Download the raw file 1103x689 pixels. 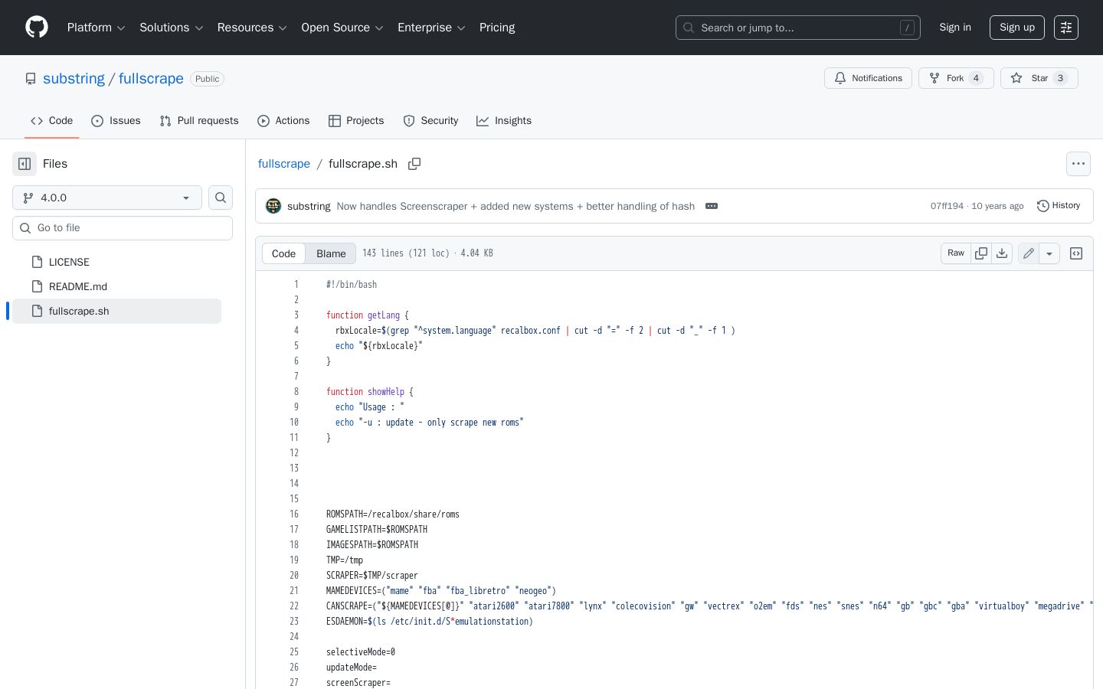(x=1002, y=253)
